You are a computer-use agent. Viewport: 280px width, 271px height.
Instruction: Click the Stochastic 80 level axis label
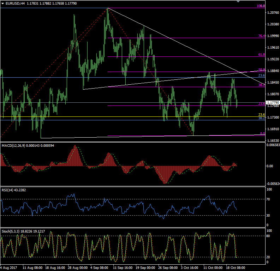(x=269, y=236)
